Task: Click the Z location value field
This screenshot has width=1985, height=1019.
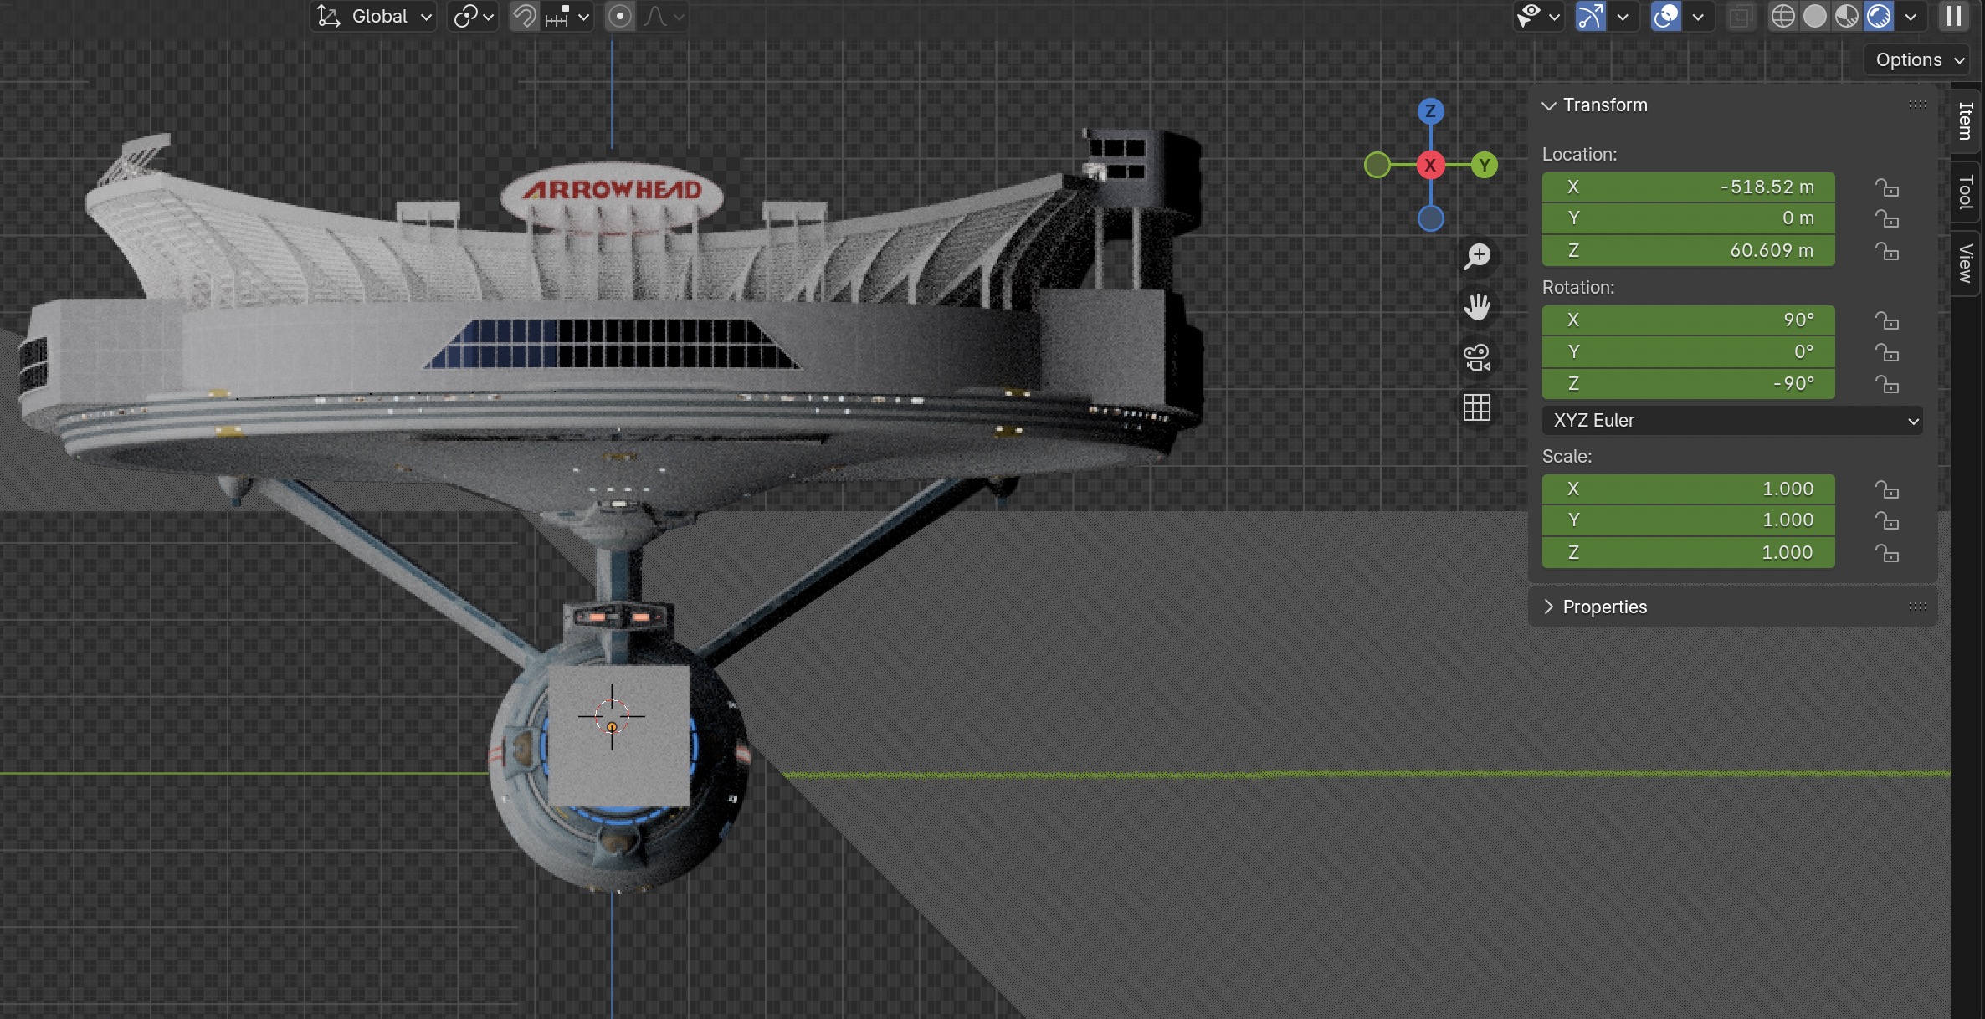Action: [1688, 251]
